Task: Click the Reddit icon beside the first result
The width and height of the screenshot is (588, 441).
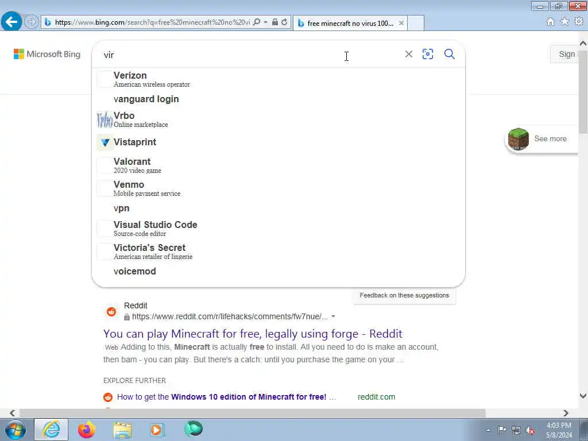Action: click(x=111, y=312)
